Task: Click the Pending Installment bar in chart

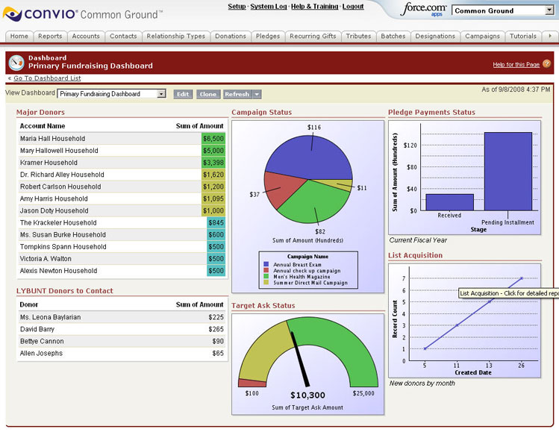Action: (508, 172)
